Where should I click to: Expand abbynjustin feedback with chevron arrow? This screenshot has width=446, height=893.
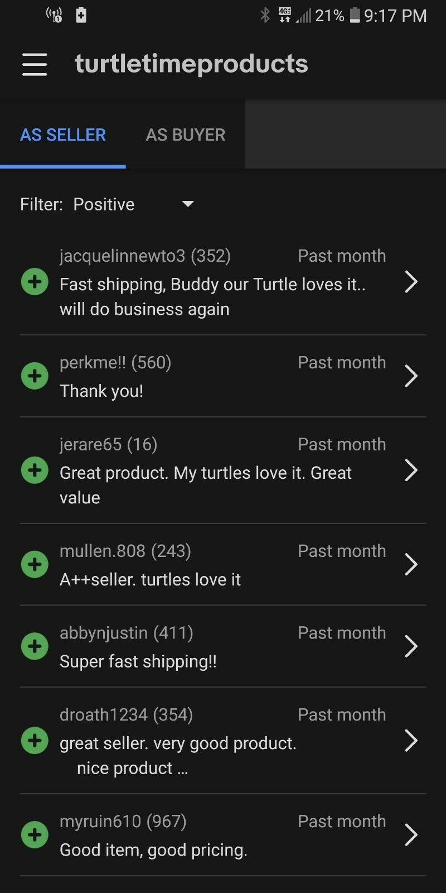click(x=411, y=646)
